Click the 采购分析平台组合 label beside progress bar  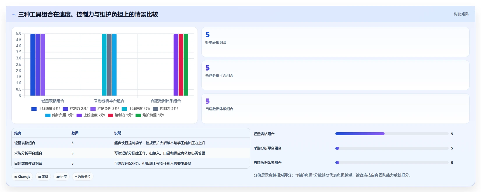[267, 148]
